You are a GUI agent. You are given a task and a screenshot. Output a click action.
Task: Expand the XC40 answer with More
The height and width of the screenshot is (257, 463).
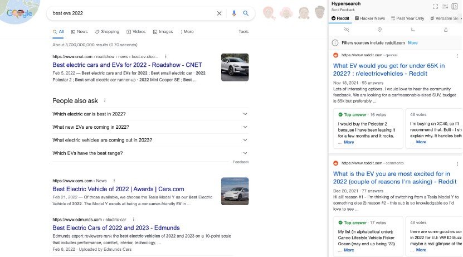(421, 142)
